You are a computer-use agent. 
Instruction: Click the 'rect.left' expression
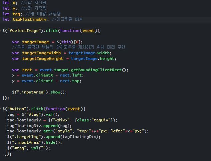(x=71, y=75)
